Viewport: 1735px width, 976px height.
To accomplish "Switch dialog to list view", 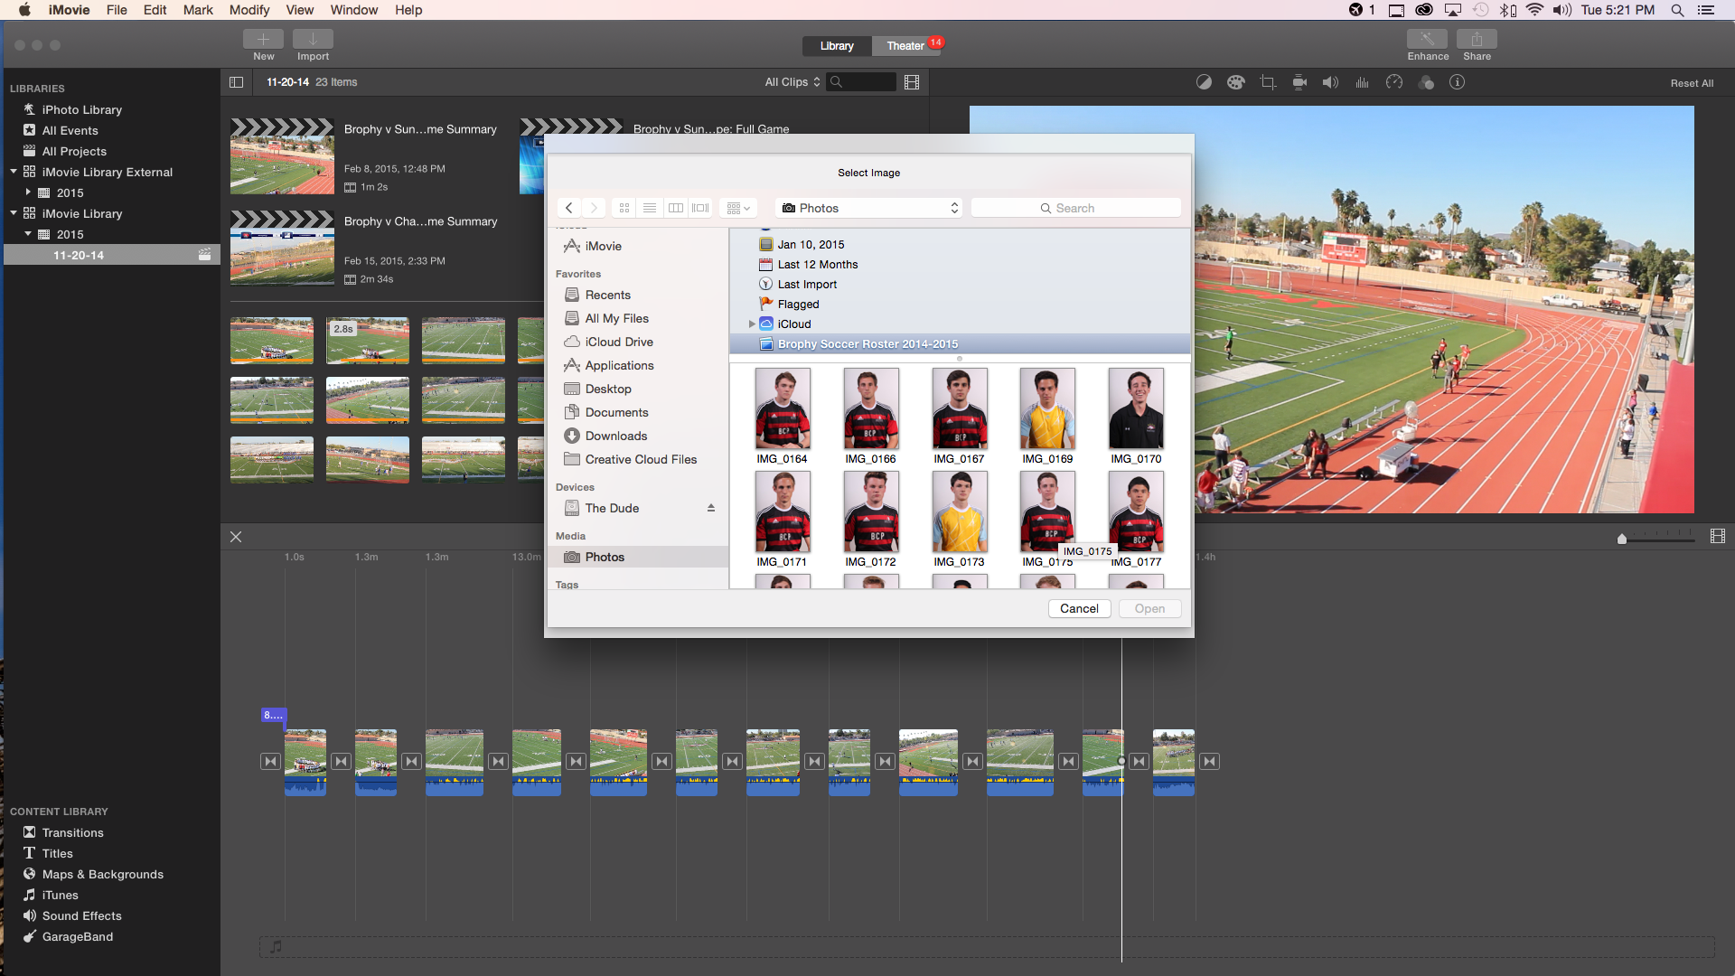I will pos(650,208).
